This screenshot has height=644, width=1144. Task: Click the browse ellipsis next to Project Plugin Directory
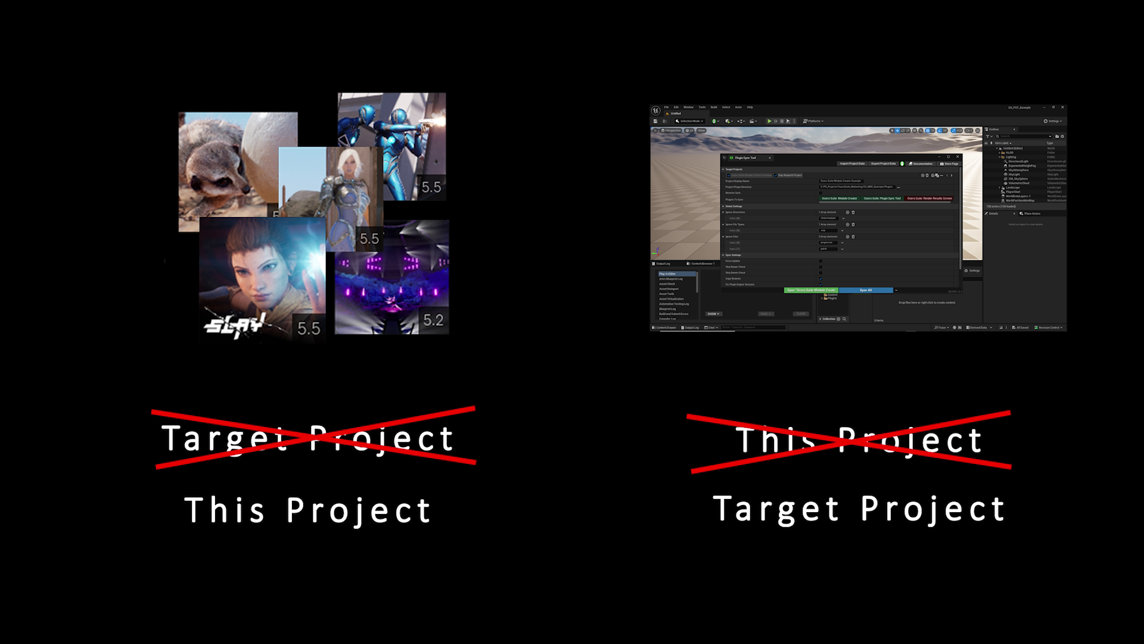[x=899, y=187]
